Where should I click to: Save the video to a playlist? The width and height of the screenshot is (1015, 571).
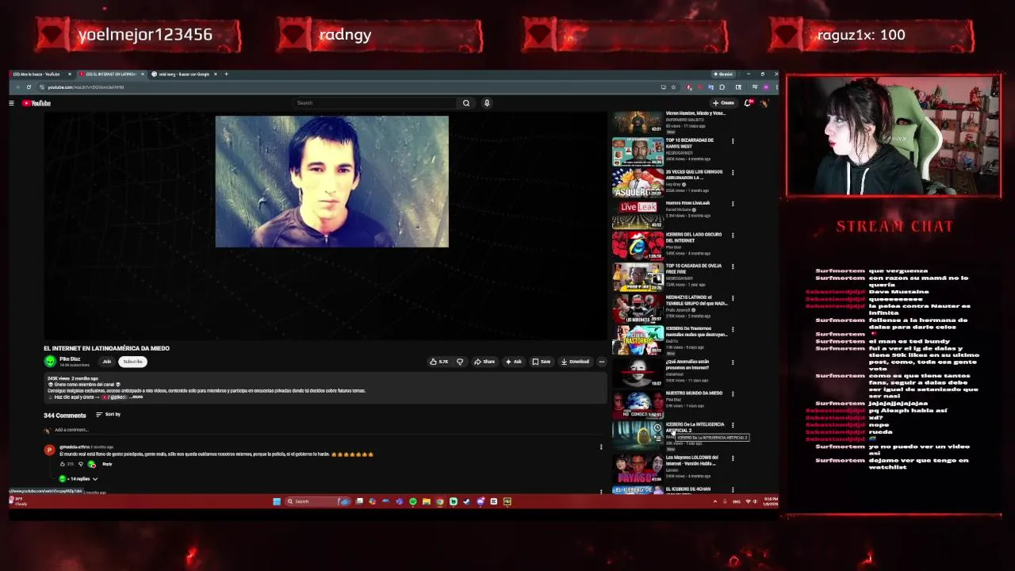click(542, 362)
